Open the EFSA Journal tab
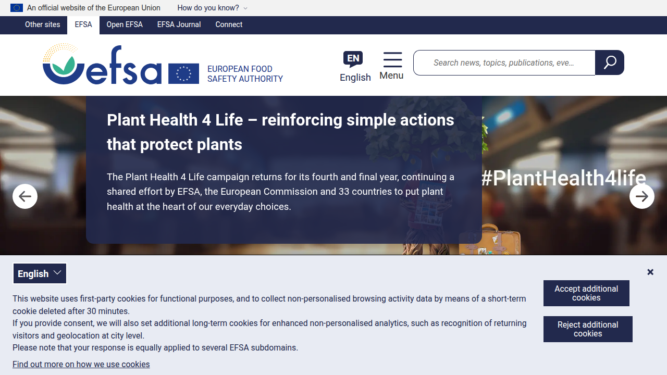The height and width of the screenshot is (375, 667). pyautogui.click(x=179, y=24)
